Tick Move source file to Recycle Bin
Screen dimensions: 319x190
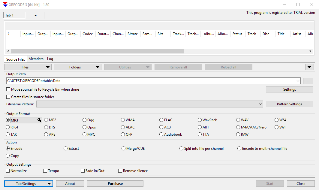pos(8,89)
